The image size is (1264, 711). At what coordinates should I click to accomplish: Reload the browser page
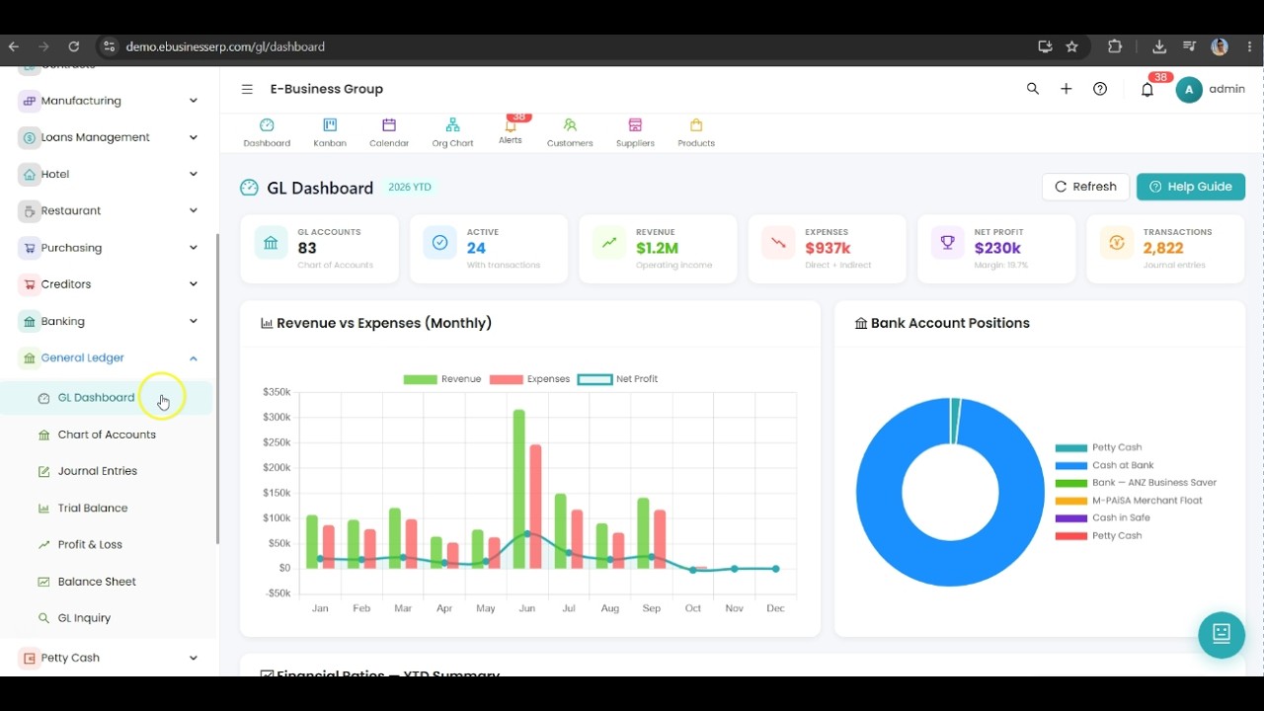click(x=73, y=46)
